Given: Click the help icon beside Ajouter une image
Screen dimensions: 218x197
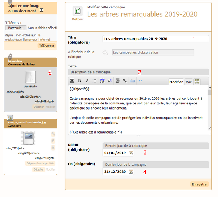Looking at the screenshot, I should point(41,11).
